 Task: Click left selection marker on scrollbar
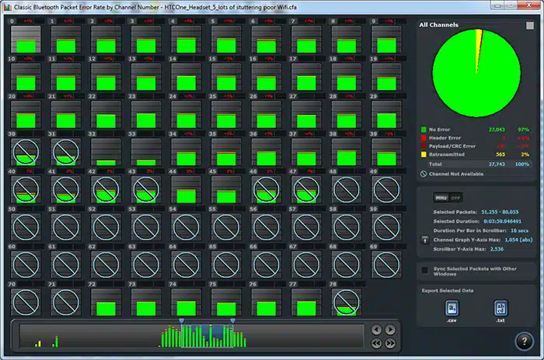pyautogui.click(x=181, y=320)
